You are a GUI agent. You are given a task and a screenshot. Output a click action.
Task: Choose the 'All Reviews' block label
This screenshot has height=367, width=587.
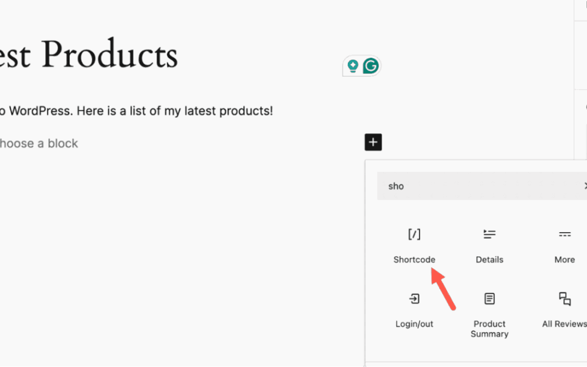(564, 324)
